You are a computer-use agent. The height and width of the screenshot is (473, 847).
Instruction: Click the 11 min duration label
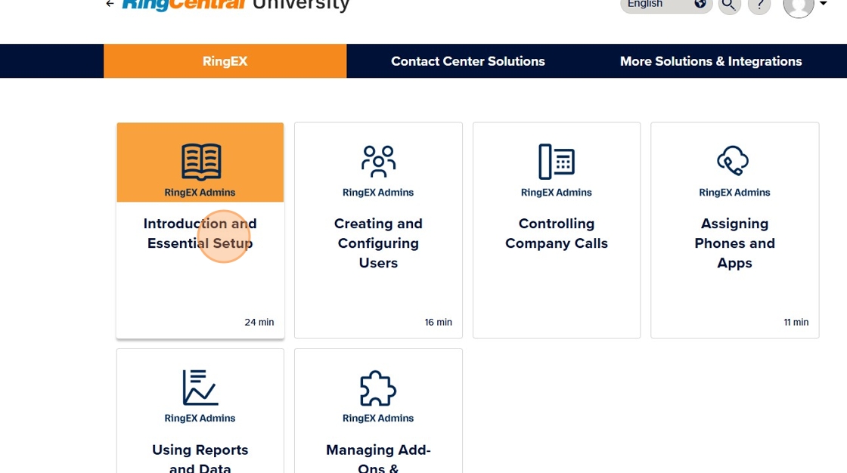(796, 323)
